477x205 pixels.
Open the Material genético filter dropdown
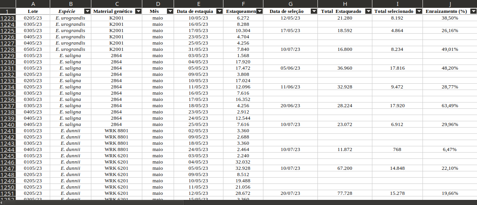[x=138, y=11]
